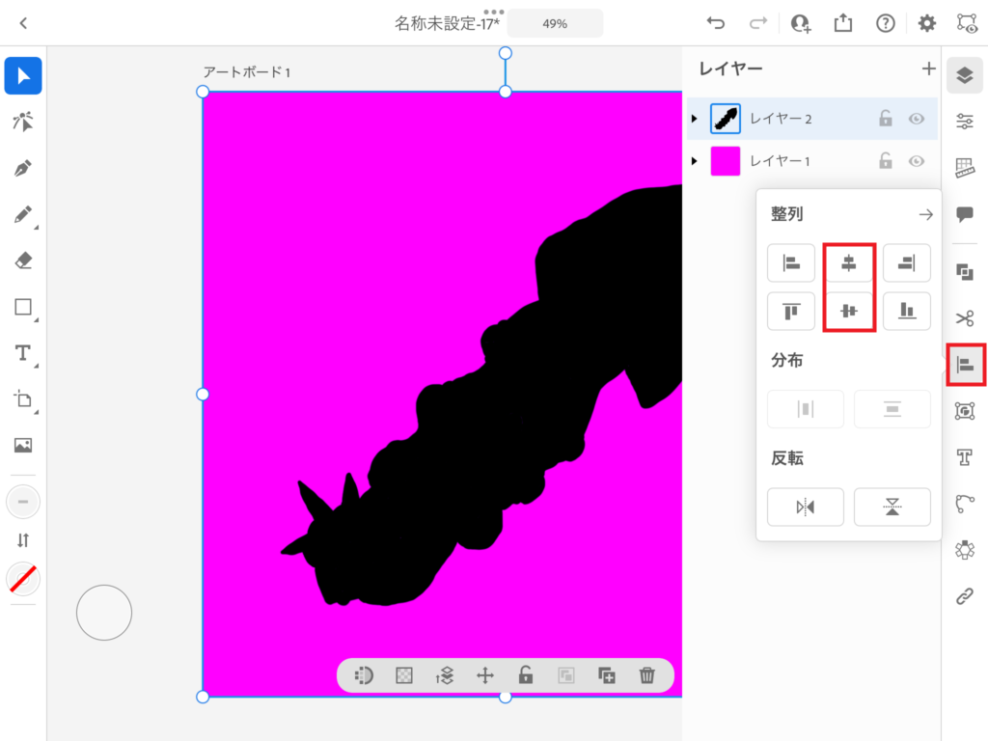Expand レイヤー 1 contents
988x741 pixels.
click(x=695, y=161)
